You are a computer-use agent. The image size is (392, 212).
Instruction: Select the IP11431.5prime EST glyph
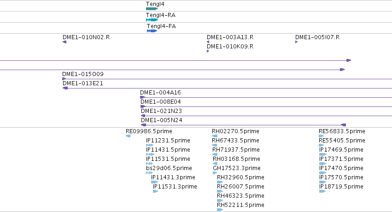pyautogui.click(x=150, y=154)
